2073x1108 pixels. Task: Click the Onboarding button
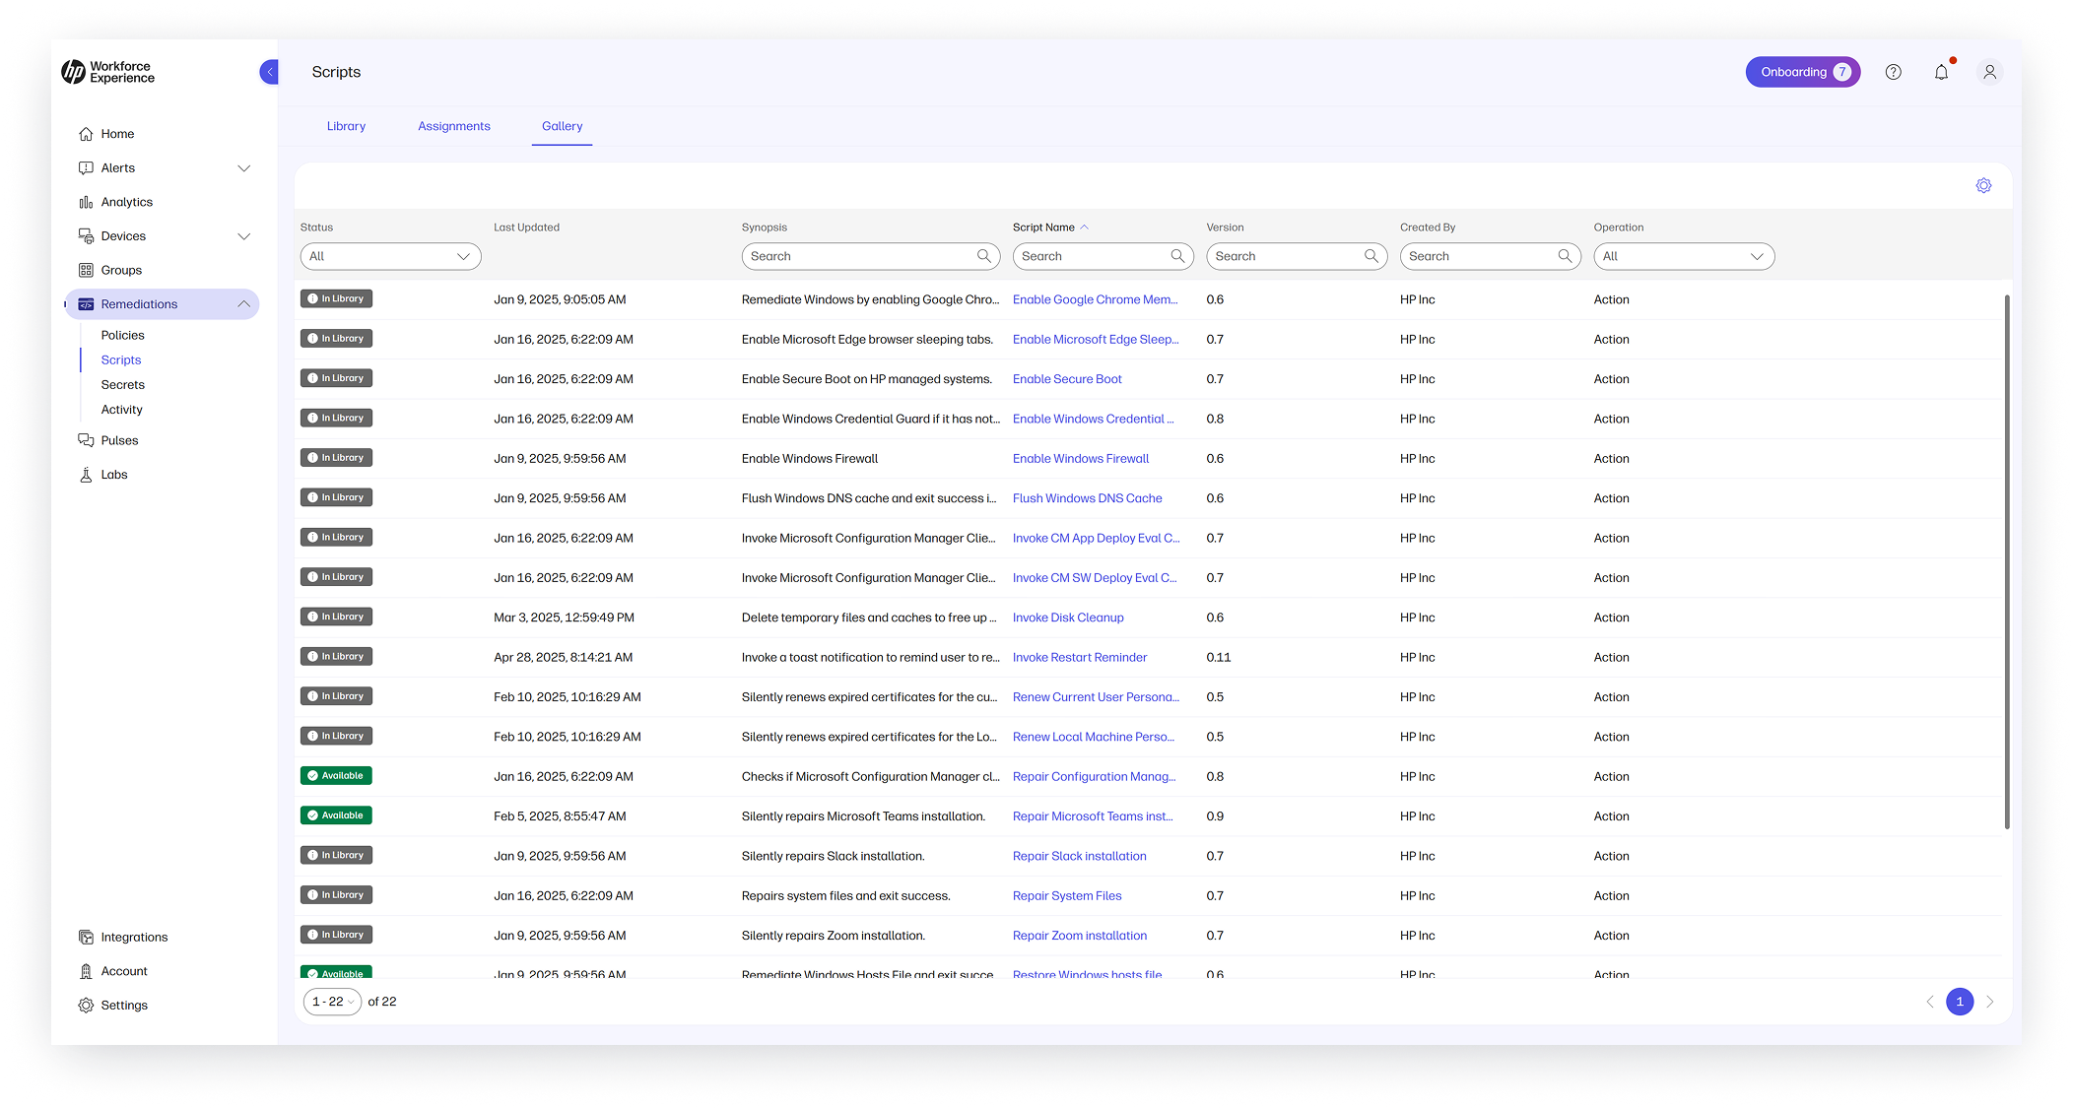click(1802, 72)
